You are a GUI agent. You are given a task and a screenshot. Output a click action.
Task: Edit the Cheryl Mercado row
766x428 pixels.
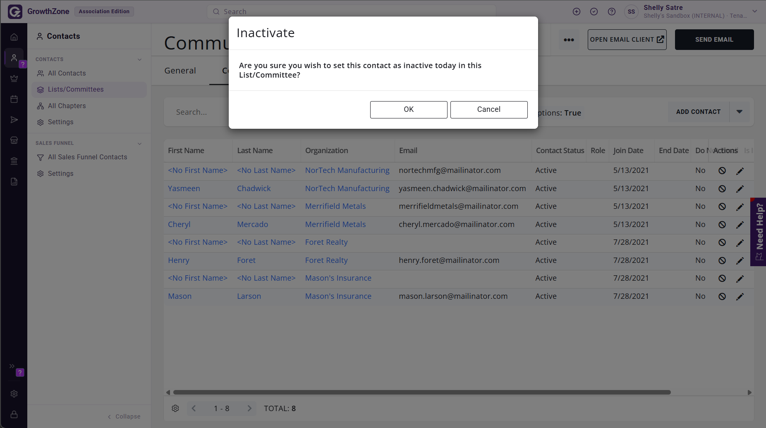[740, 225]
